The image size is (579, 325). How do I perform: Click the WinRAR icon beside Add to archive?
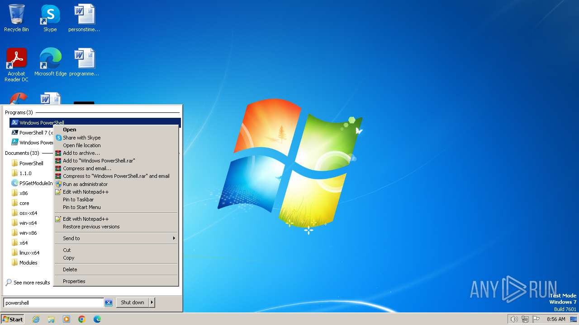(58, 153)
